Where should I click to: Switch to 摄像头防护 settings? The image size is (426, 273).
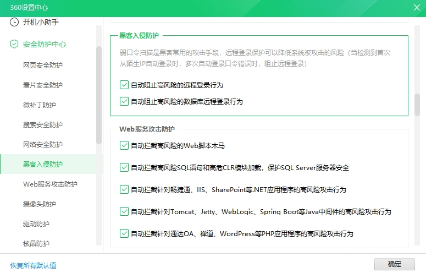click(x=40, y=204)
